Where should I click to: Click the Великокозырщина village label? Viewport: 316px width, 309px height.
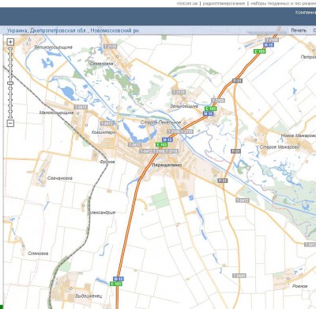tap(54, 48)
